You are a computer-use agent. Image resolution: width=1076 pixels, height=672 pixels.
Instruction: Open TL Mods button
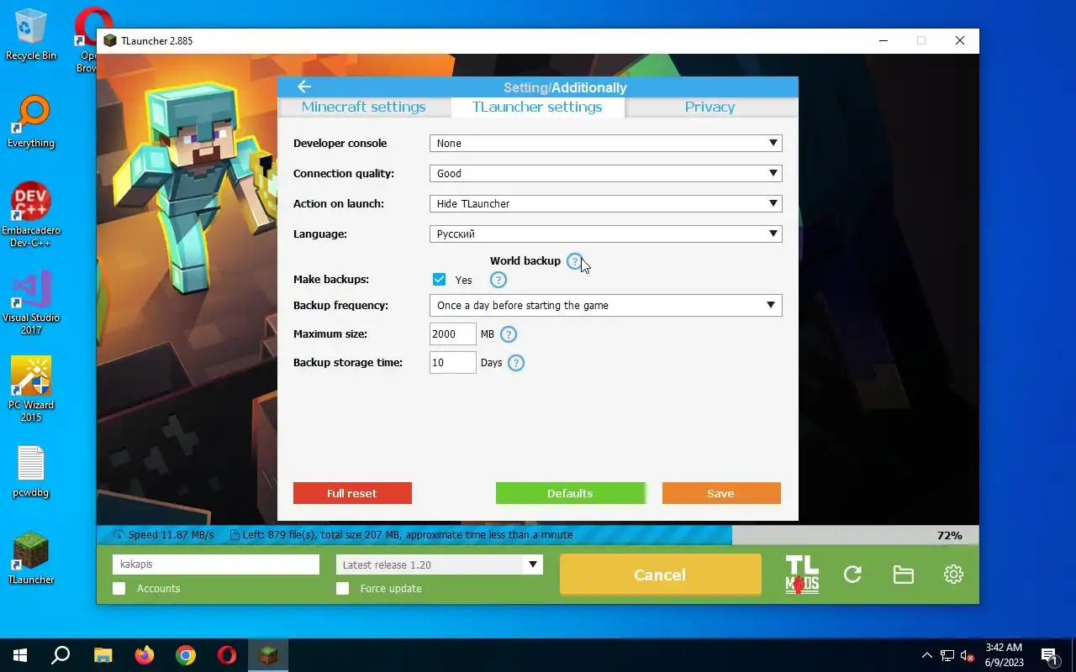click(x=802, y=575)
